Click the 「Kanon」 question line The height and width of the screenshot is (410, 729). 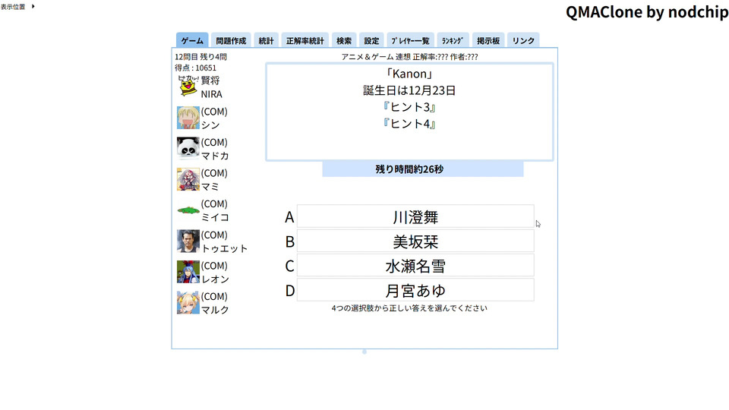pos(409,74)
